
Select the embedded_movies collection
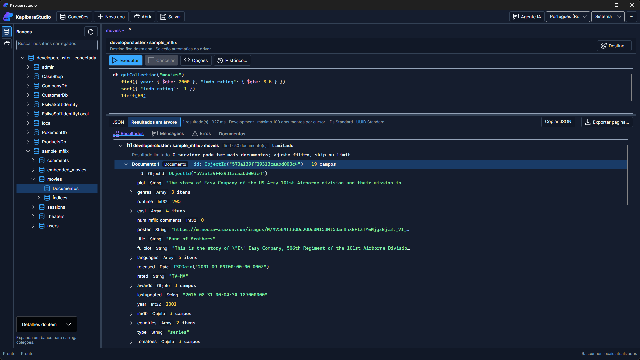point(67,170)
